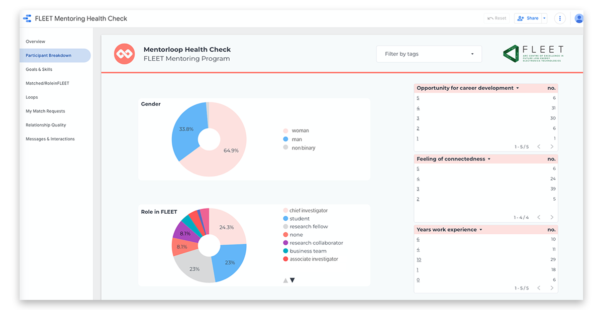Click the business team legend entry
The width and height of the screenshot is (603, 310).
click(305, 251)
